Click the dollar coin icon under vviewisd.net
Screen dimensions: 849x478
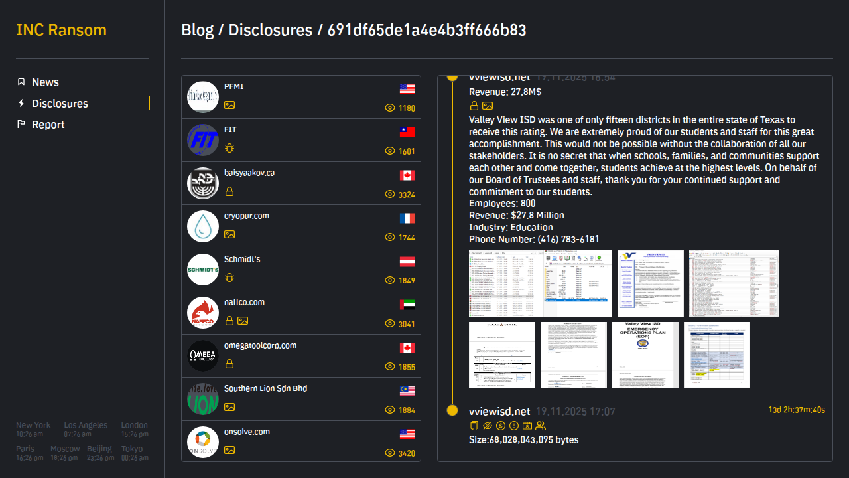pyautogui.click(x=501, y=426)
